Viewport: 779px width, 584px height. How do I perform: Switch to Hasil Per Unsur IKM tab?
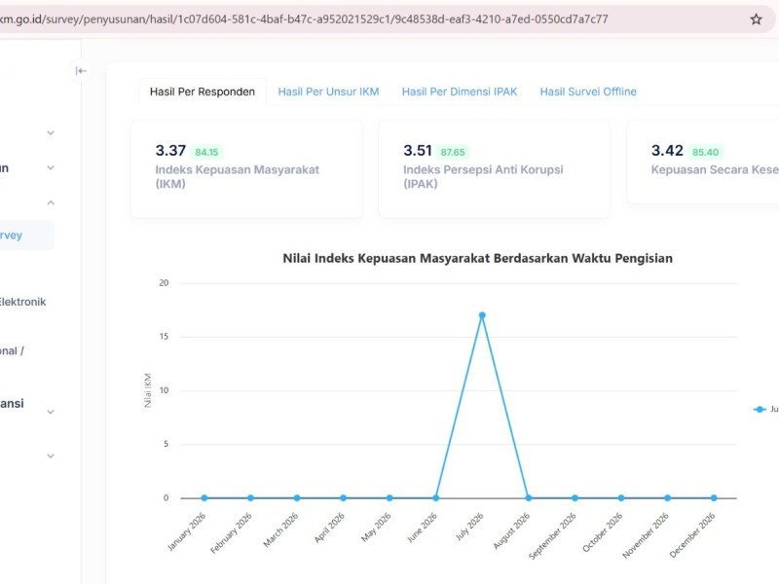tap(328, 91)
